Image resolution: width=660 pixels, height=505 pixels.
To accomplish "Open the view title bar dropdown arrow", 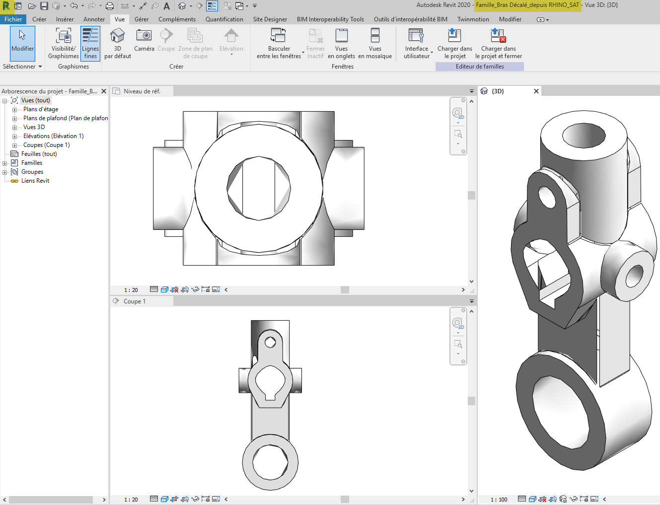I will (x=471, y=91).
